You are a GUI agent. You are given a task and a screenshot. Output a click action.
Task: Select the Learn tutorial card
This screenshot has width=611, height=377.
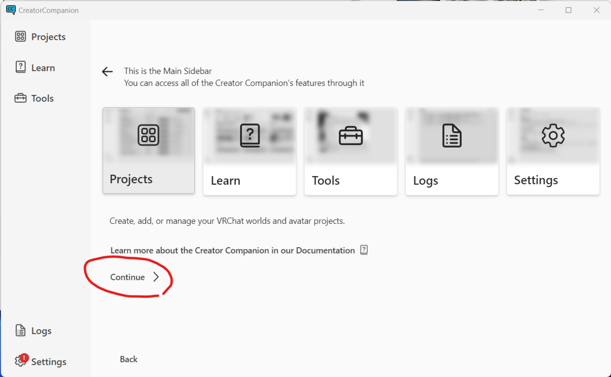[x=249, y=151]
